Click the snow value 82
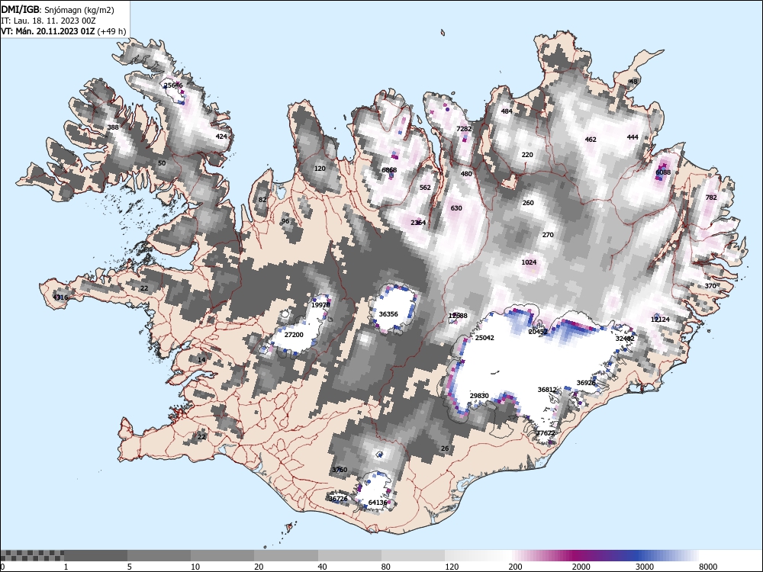This screenshot has width=763, height=572. [x=262, y=199]
